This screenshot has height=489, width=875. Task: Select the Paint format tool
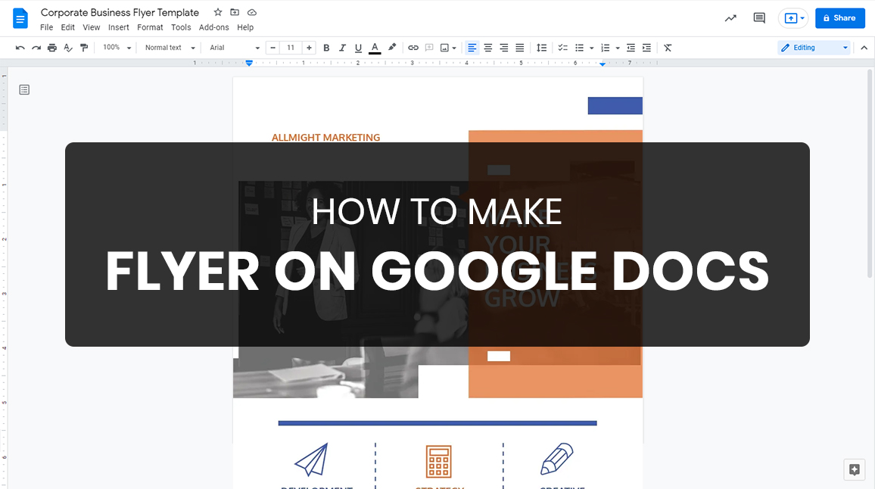(83, 47)
